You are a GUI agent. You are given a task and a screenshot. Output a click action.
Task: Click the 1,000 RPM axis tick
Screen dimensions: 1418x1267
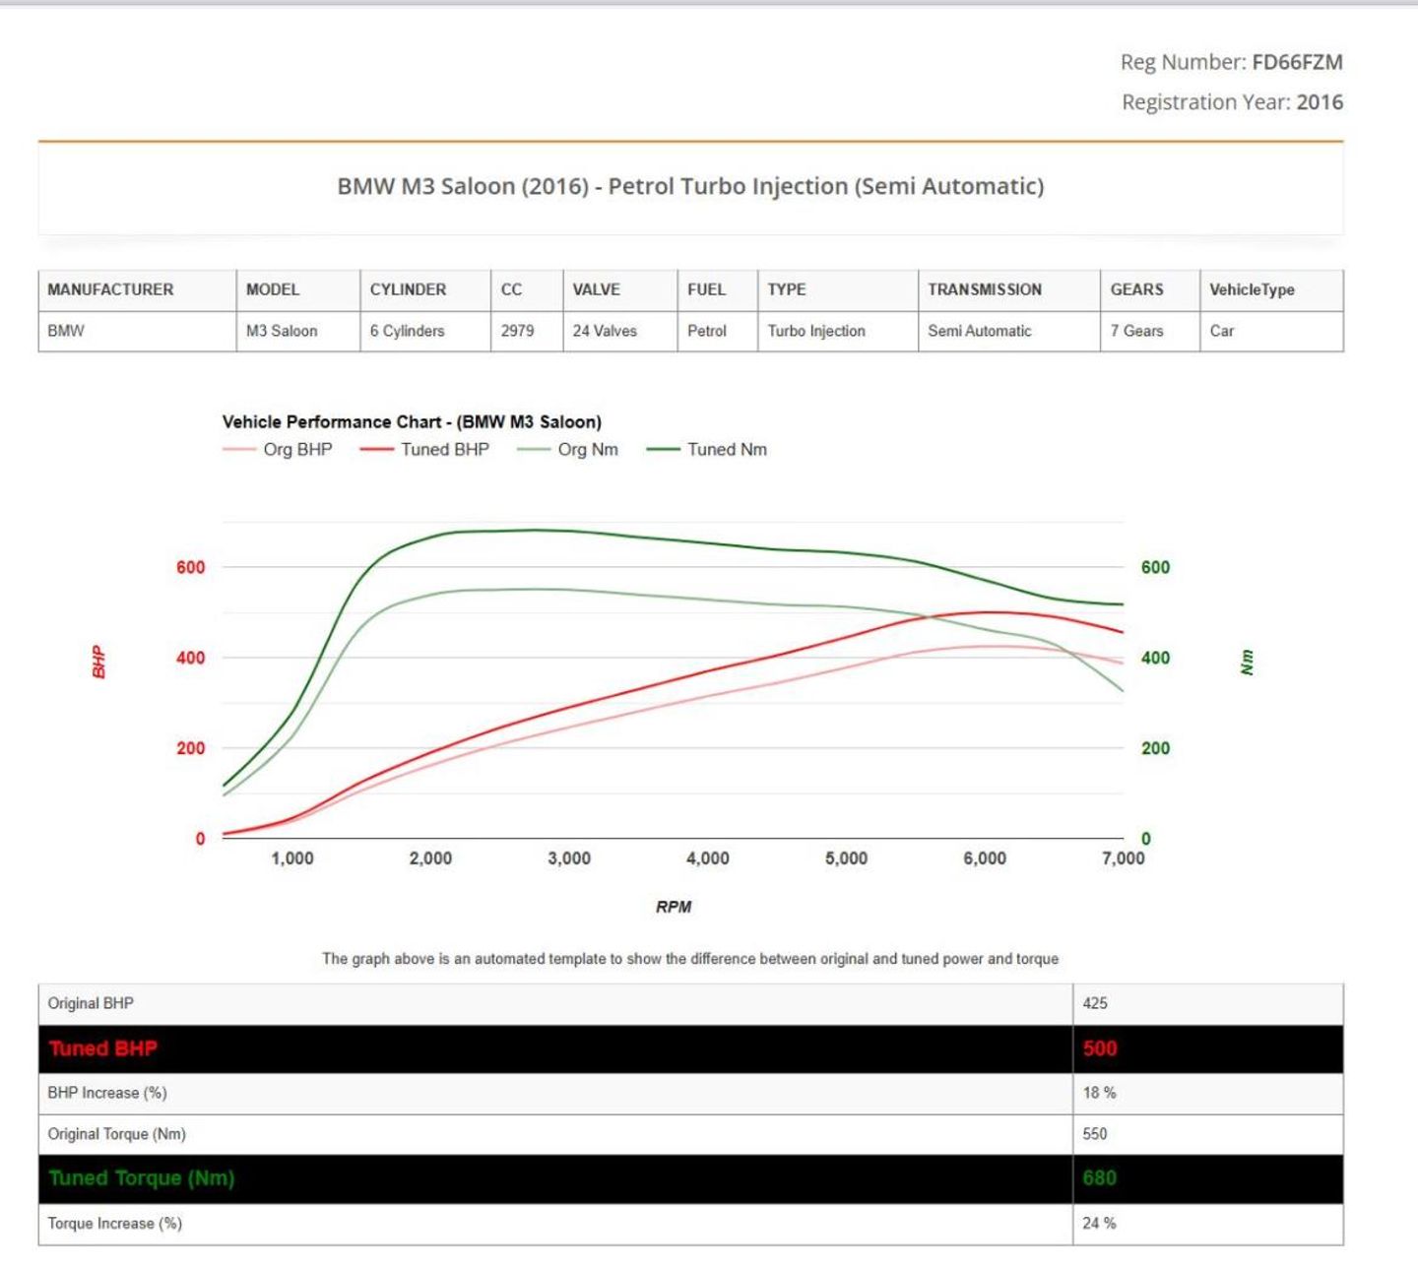292,858
